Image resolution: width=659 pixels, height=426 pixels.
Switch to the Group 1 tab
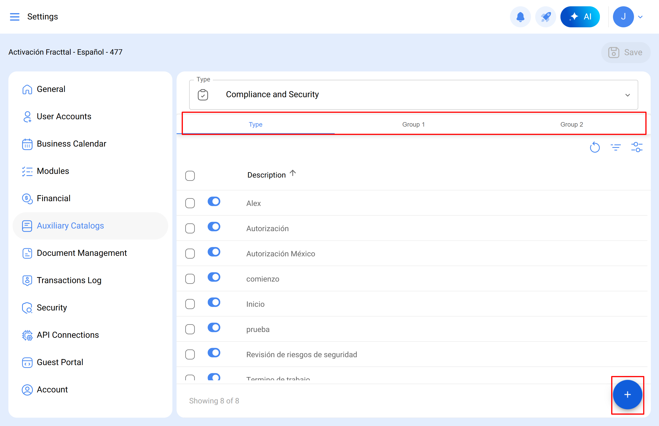[x=413, y=124]
